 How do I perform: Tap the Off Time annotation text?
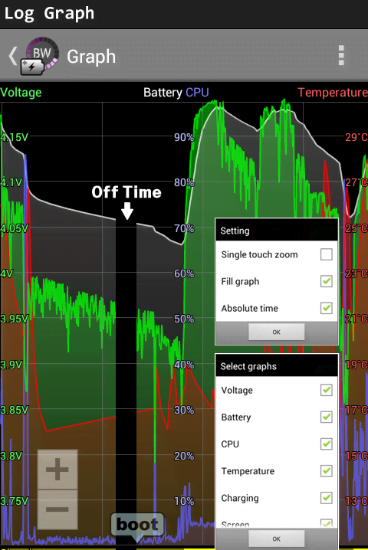point(127,192)
